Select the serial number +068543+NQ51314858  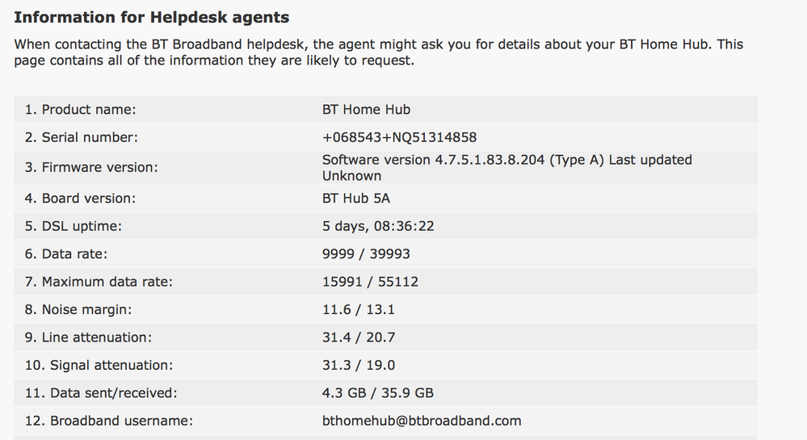399,137
